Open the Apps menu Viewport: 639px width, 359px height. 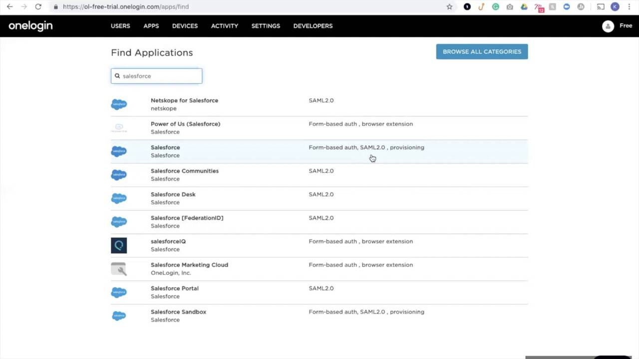151,26
